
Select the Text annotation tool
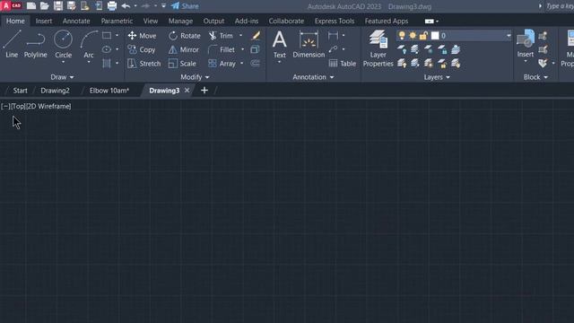click(279, 44)
